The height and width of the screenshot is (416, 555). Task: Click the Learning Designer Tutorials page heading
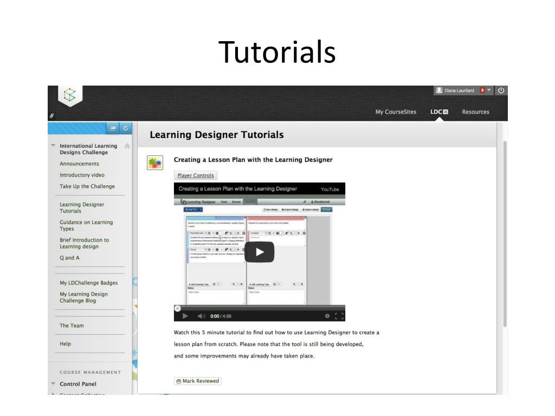click(217, 135)
